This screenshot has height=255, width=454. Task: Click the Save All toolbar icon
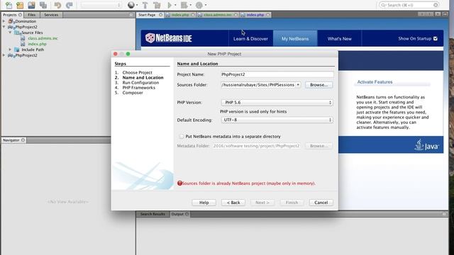click(x=43, y=5)
